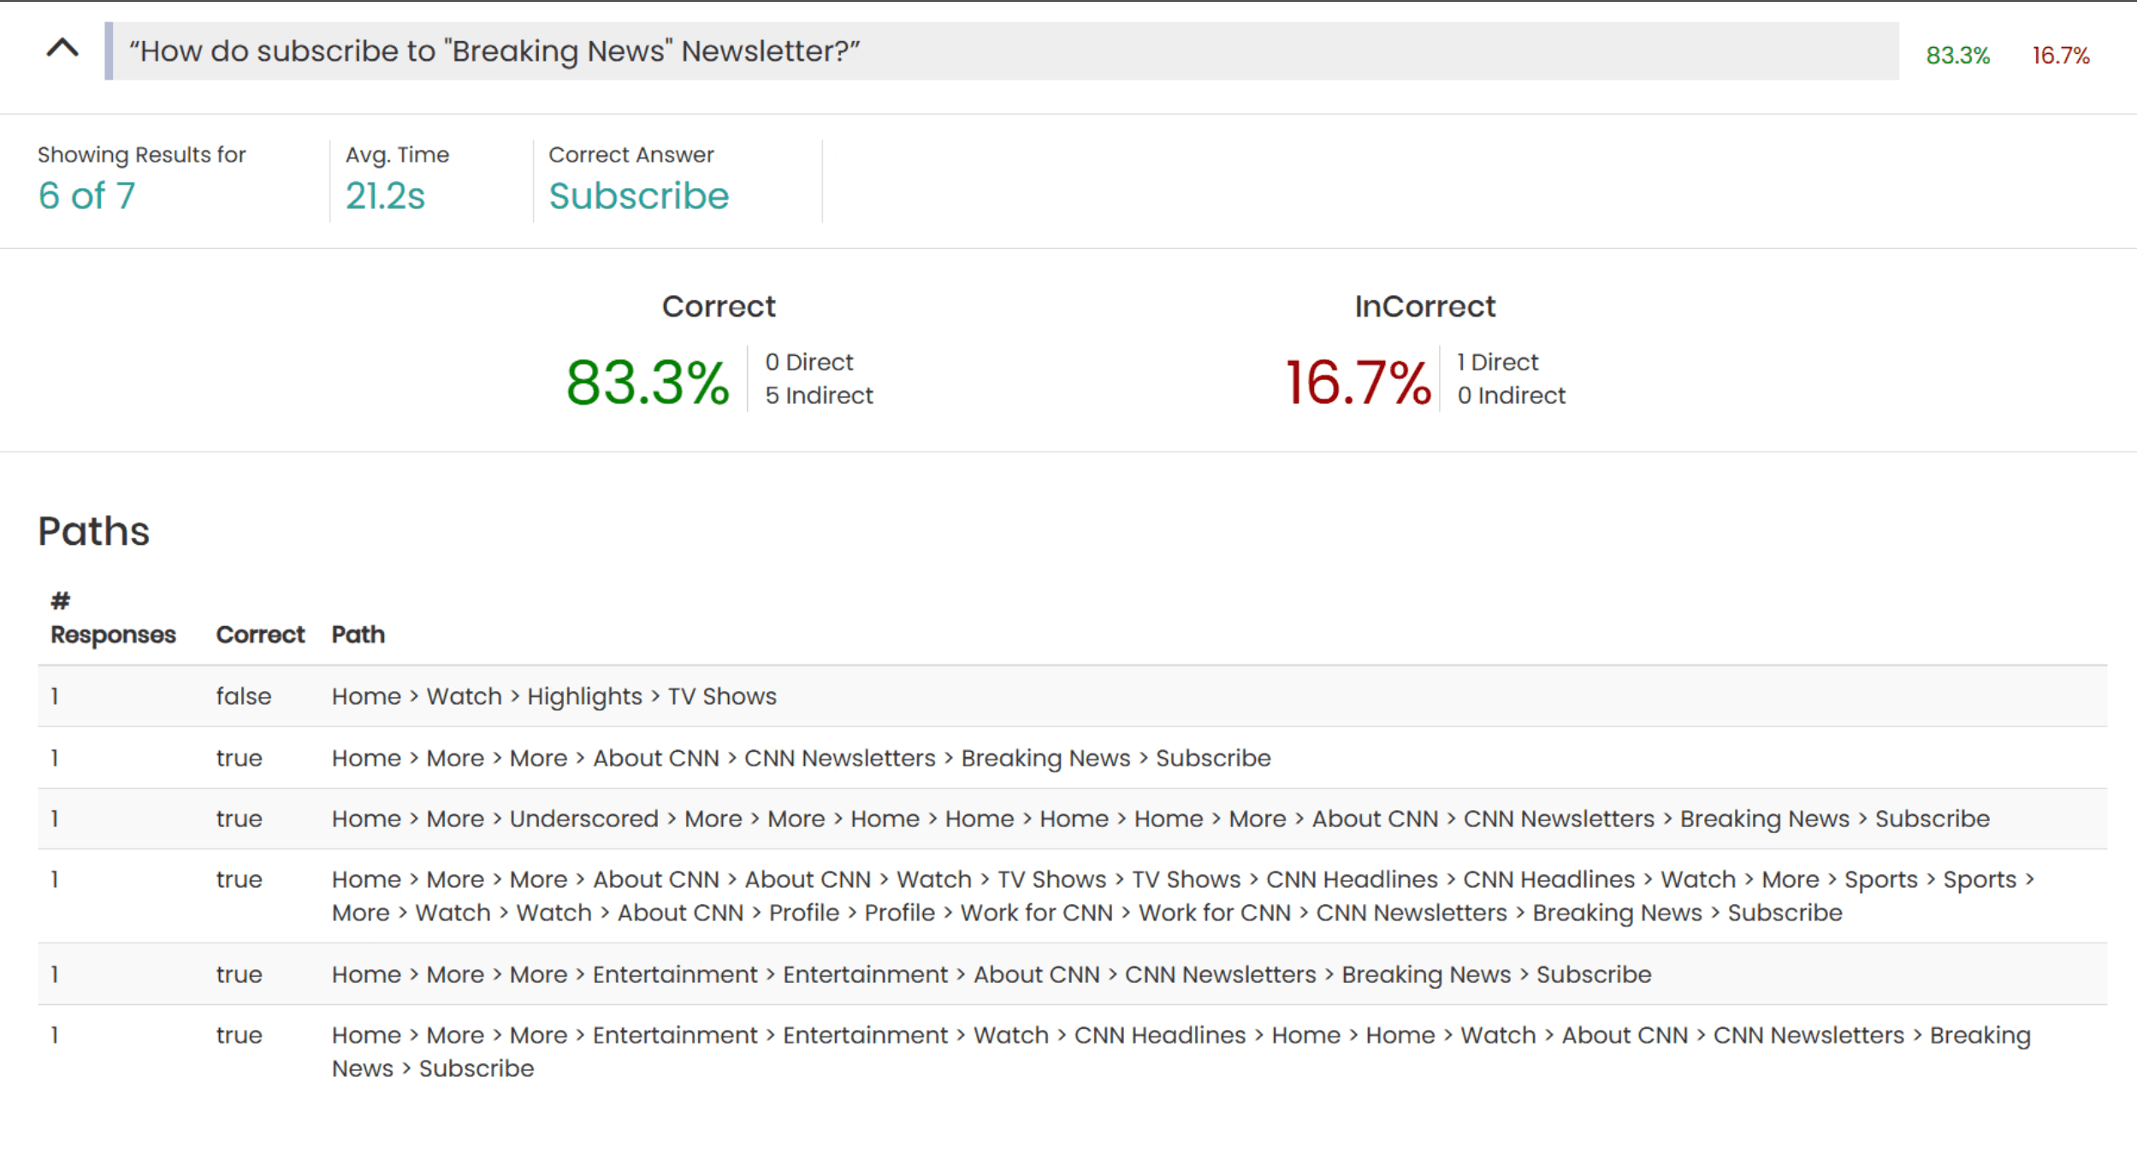This screenshot has width=2137, height=1153.
Task: Click the large green 83.3% correct score
Action: (x=648, y=381)
